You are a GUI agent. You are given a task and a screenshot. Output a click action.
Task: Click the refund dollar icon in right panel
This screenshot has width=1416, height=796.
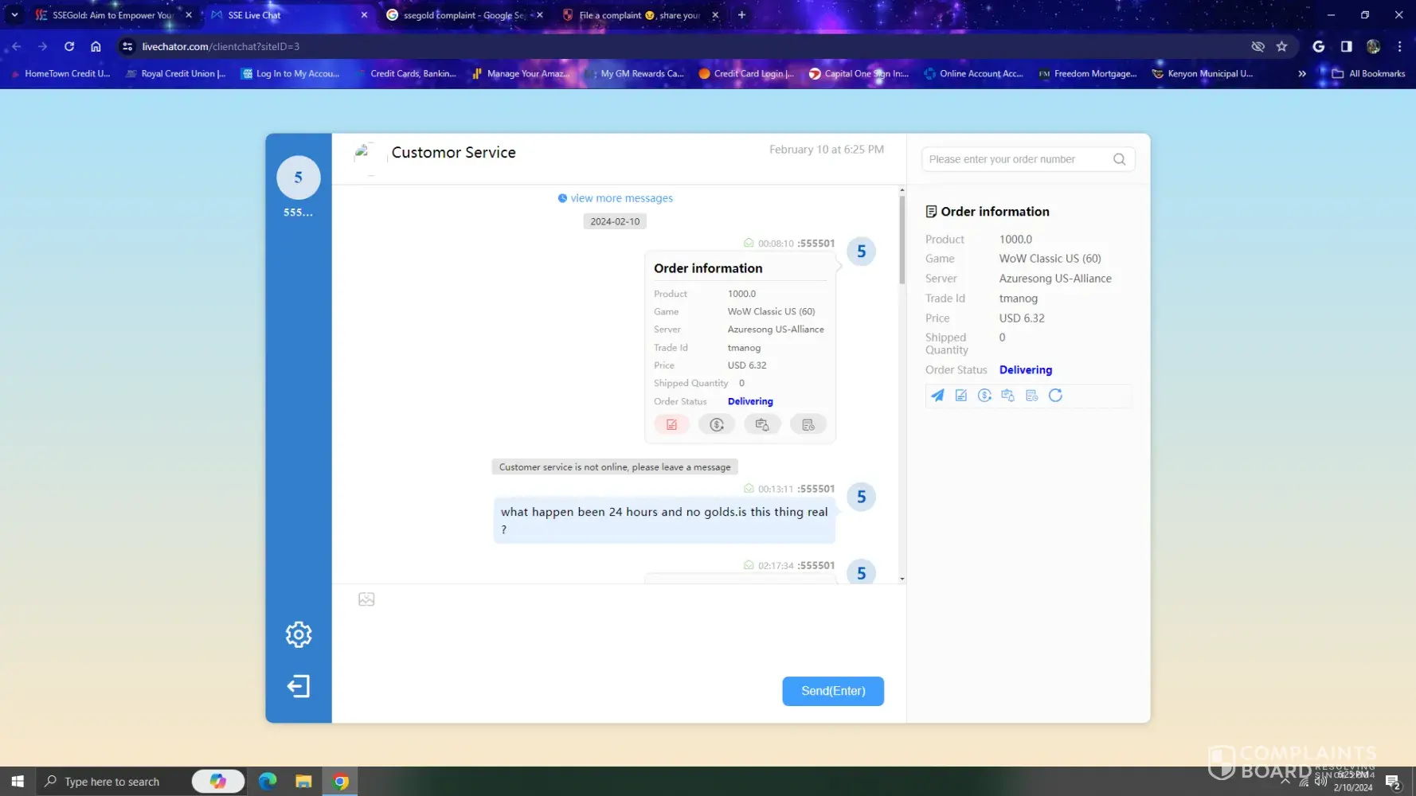[984, 396]
